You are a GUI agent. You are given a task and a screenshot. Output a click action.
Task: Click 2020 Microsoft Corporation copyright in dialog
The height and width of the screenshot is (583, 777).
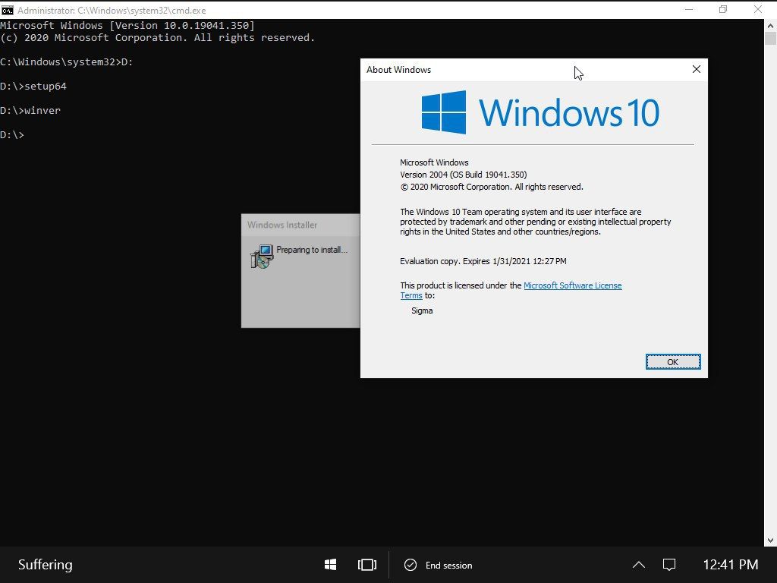point(492,187)
